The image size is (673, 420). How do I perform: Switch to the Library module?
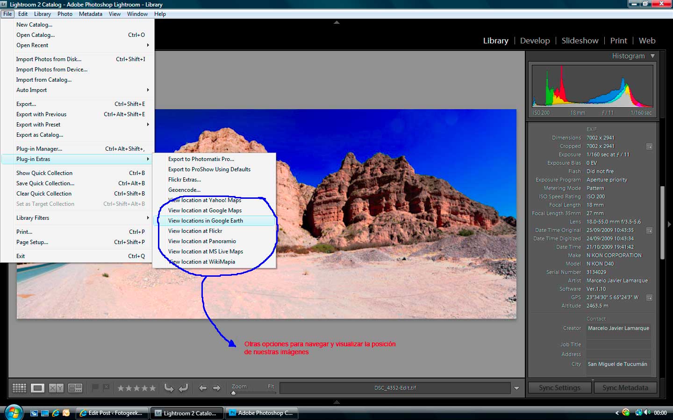coord(495,41)
